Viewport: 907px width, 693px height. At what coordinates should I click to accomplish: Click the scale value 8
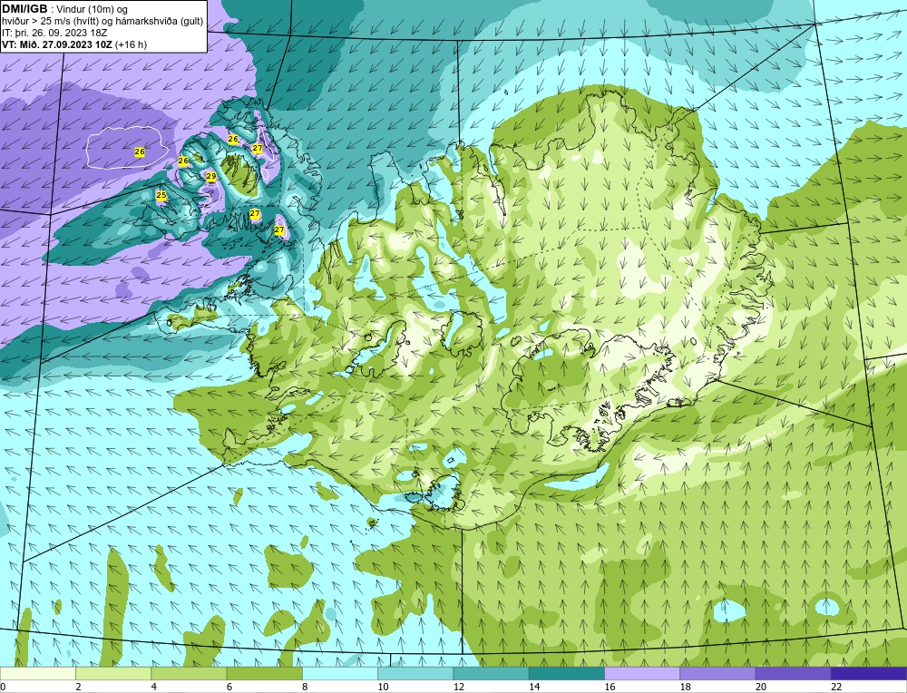tap(305, 687)
